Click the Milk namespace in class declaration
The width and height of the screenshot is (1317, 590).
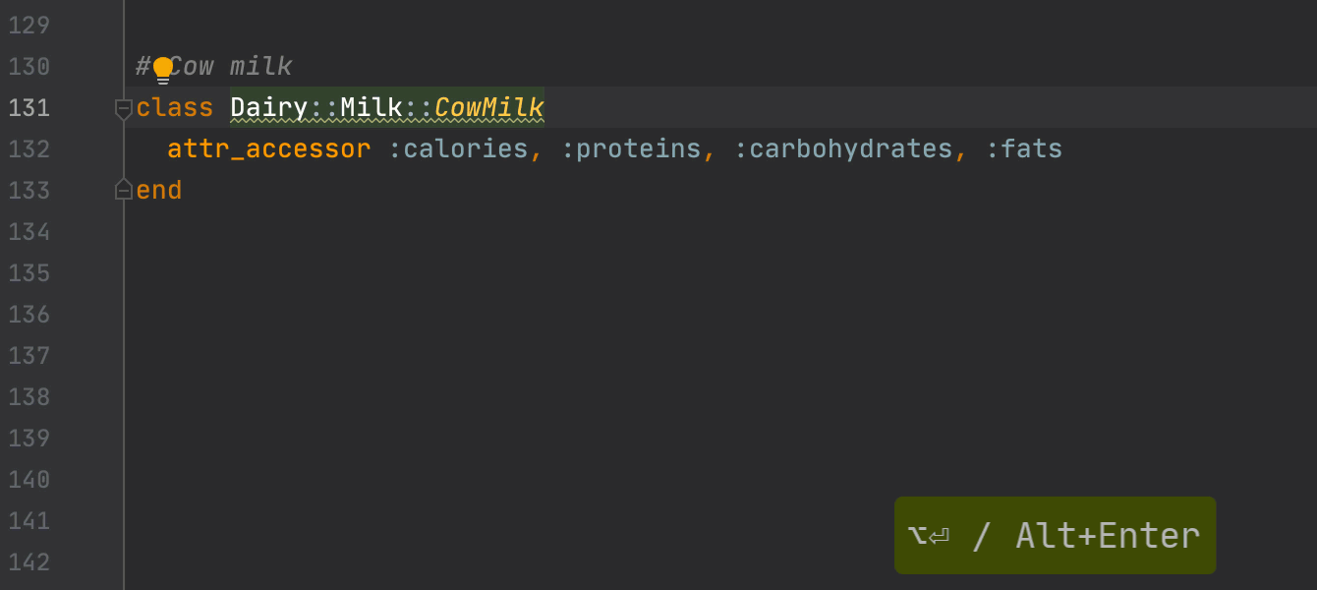[371, 107]
